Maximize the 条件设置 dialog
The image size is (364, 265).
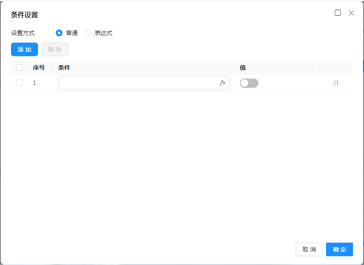338,13
